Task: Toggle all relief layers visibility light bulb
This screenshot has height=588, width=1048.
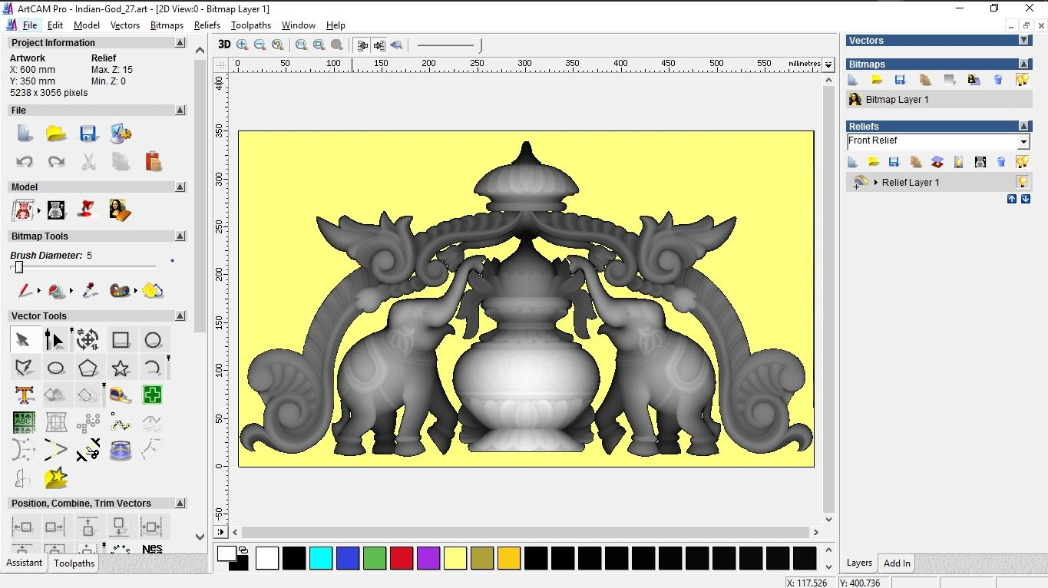Action: [1022, 162]
